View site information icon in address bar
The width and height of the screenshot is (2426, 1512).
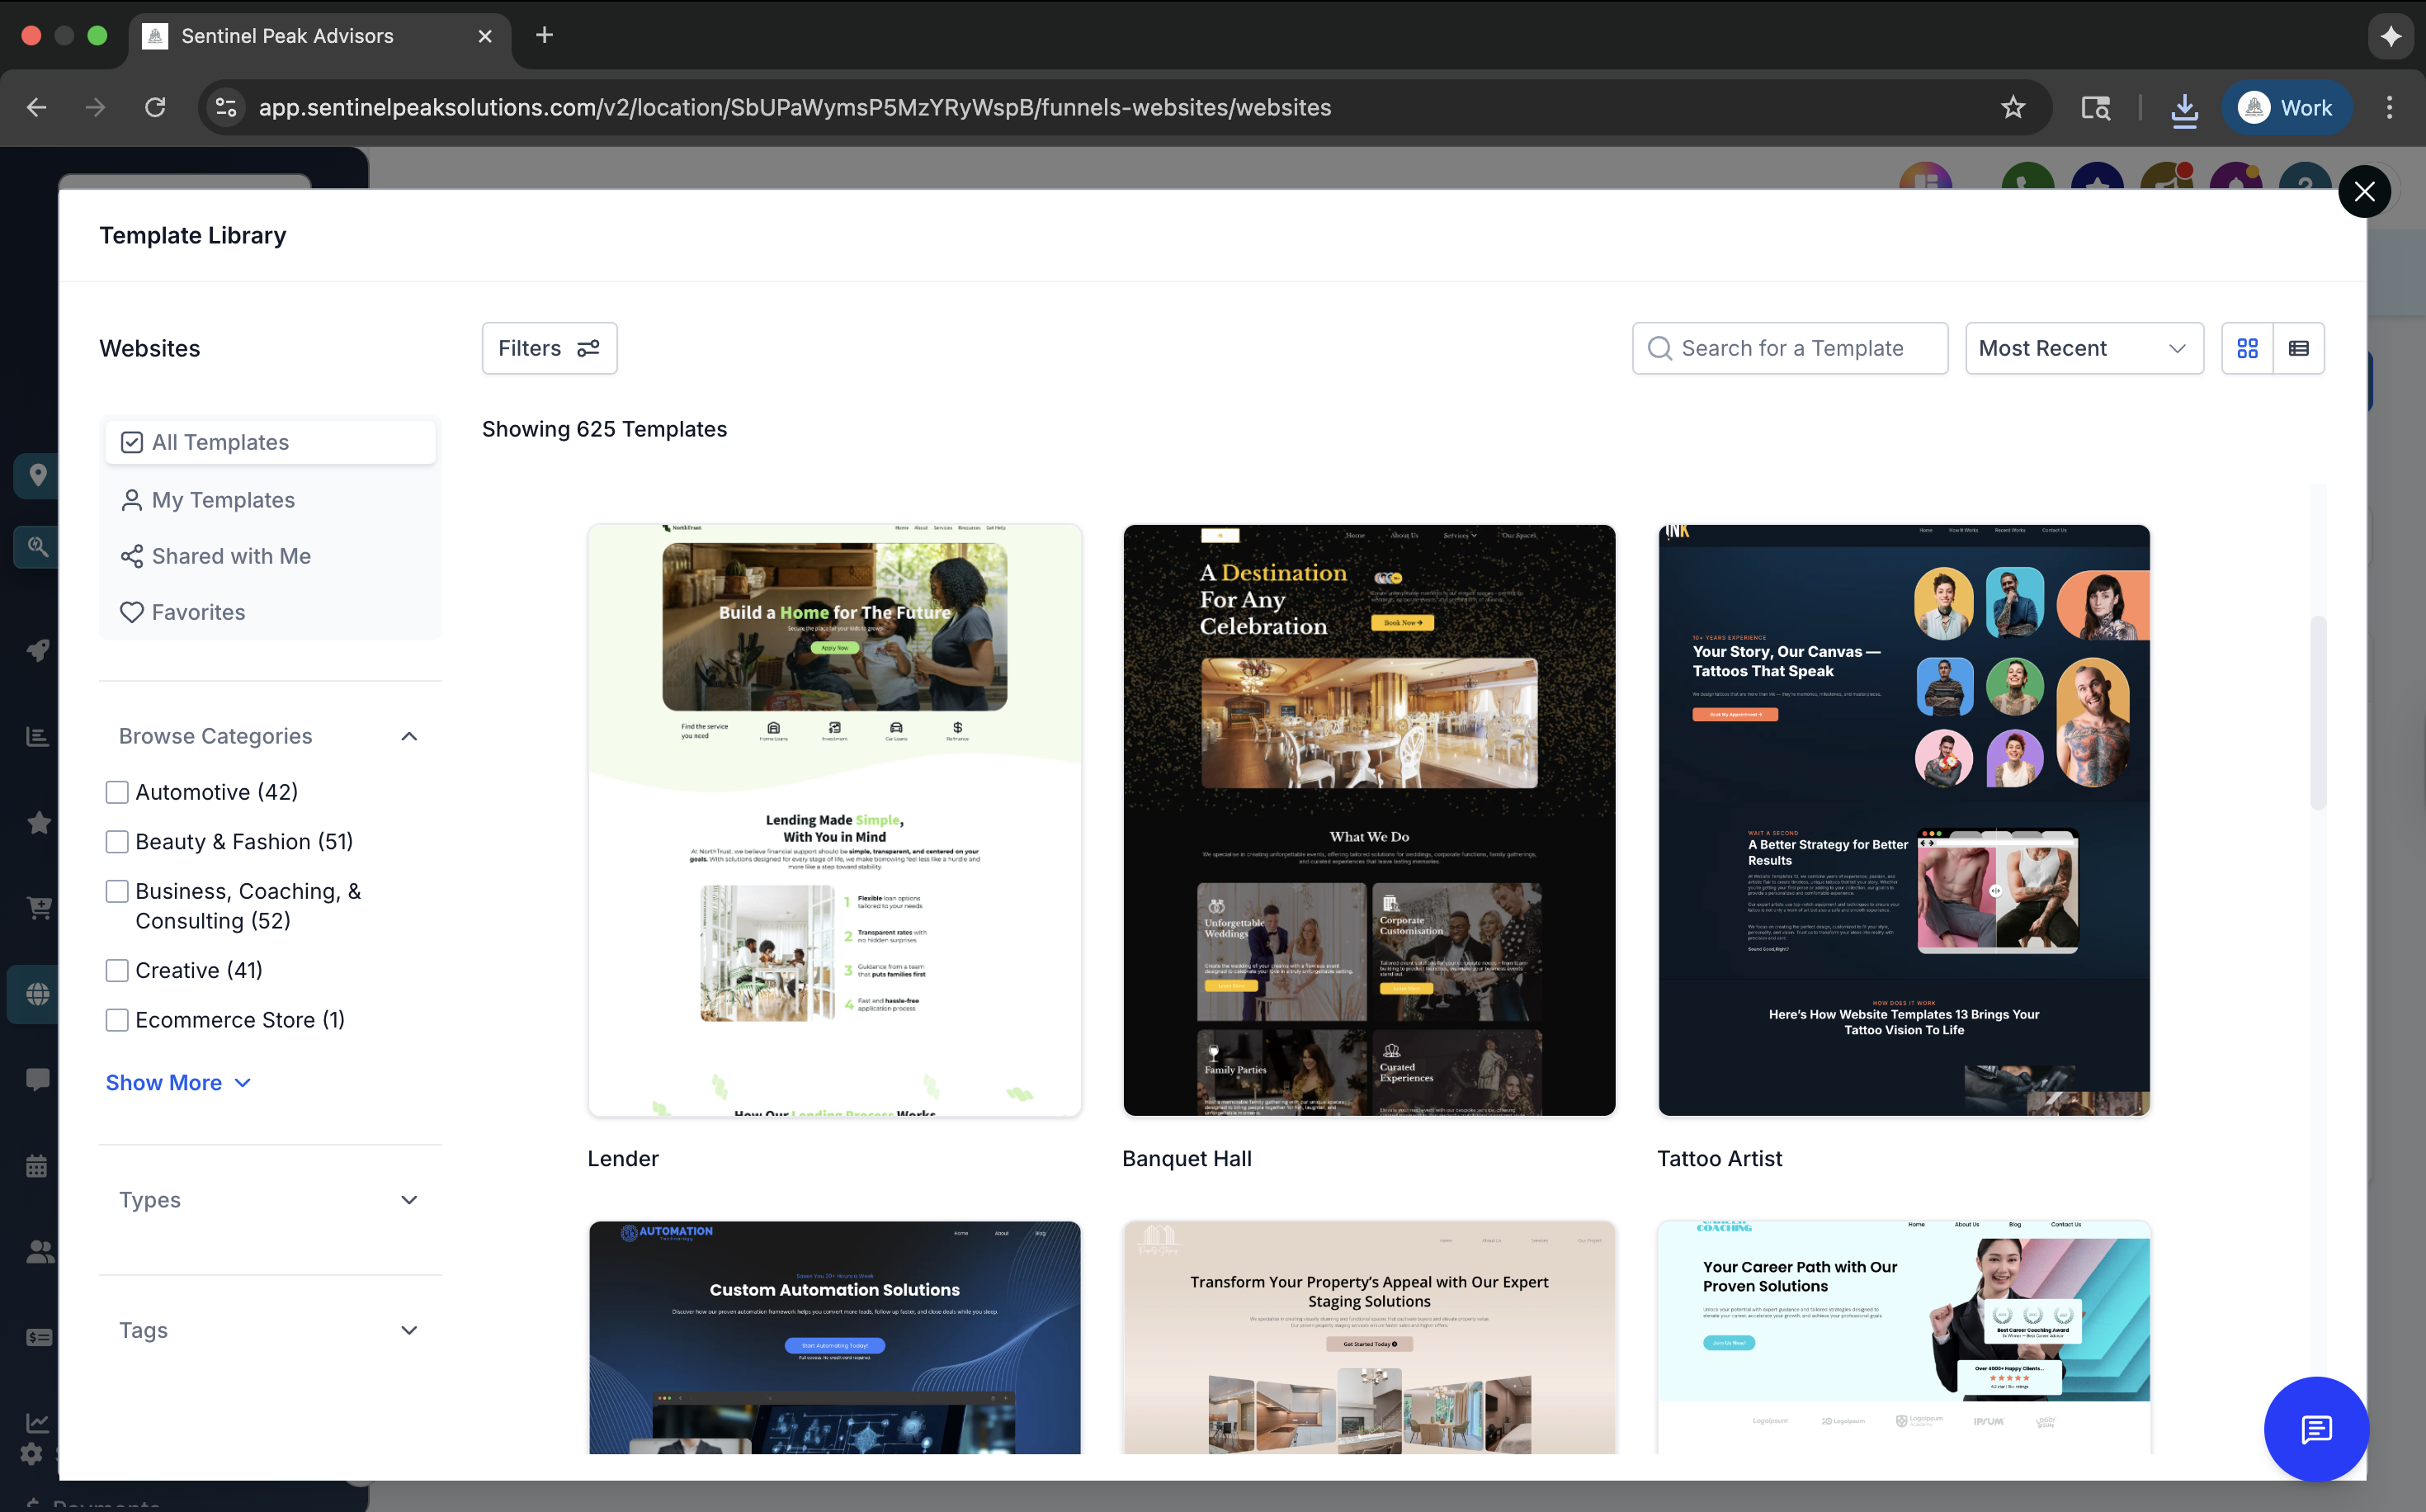click(x=227, y=107)
